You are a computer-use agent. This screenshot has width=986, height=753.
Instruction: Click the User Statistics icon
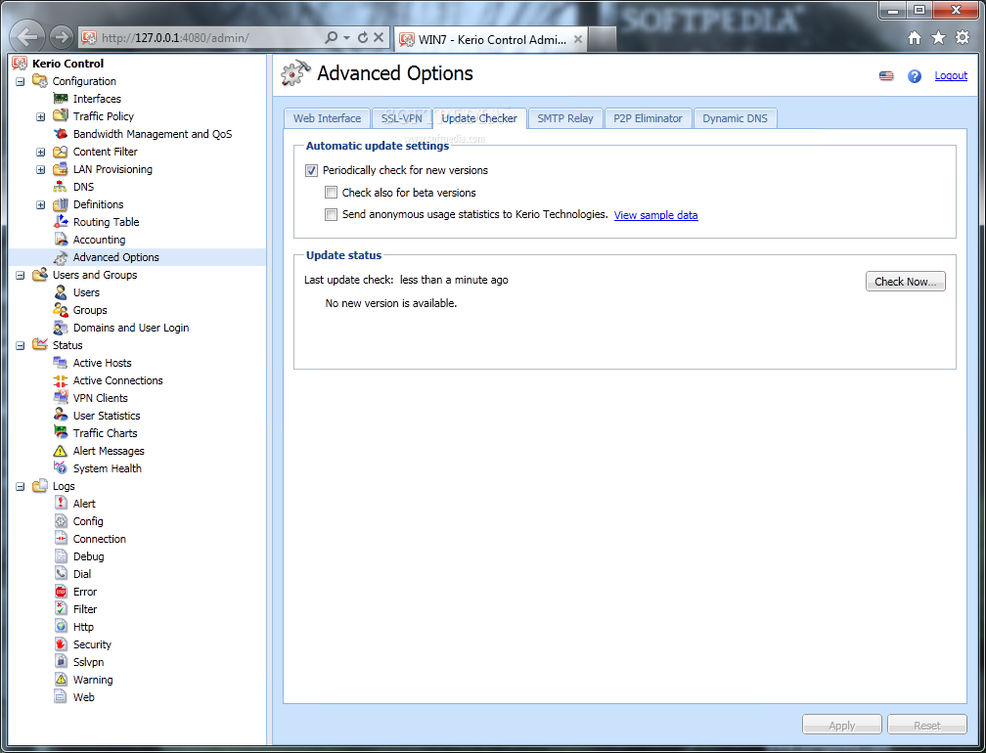[x=61, y=416]
